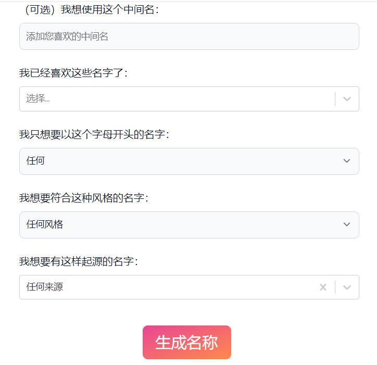Viewport: 377px width, 365px height.
Task: Click the 我只想要以这个字母开头的名字 label
Action: pyautogui.click(x=94, y=135)
